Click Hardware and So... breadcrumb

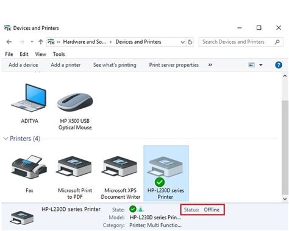point(84,42)
